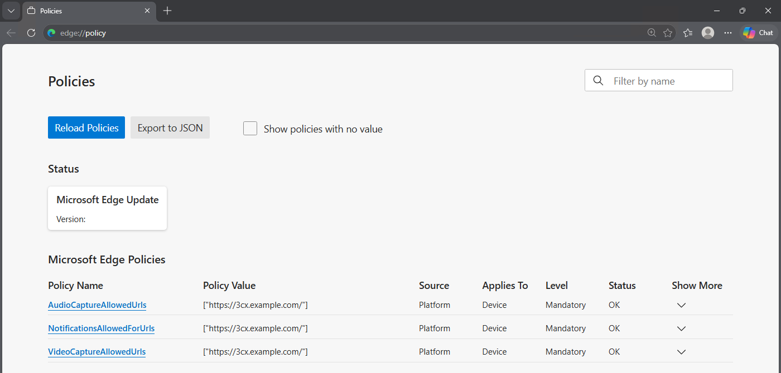Open the zoom magnifier icon in the address bar
Viewport: 781px width, 373px height.
tap(652, 33)
